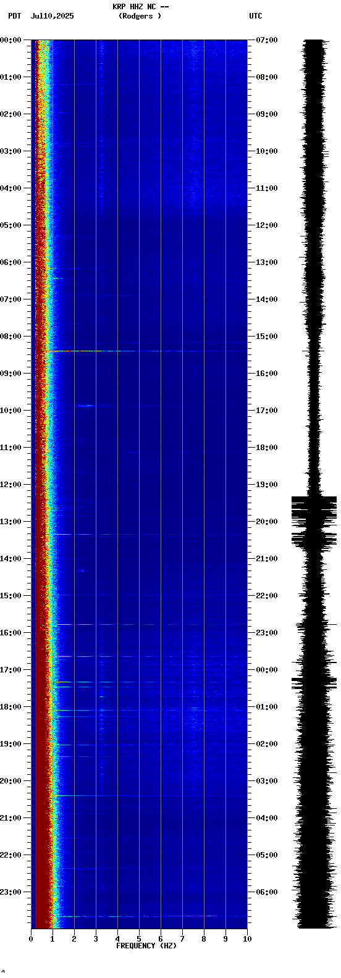Click the waveform spike near 00:20 UTC

click(x=314, y=682)
